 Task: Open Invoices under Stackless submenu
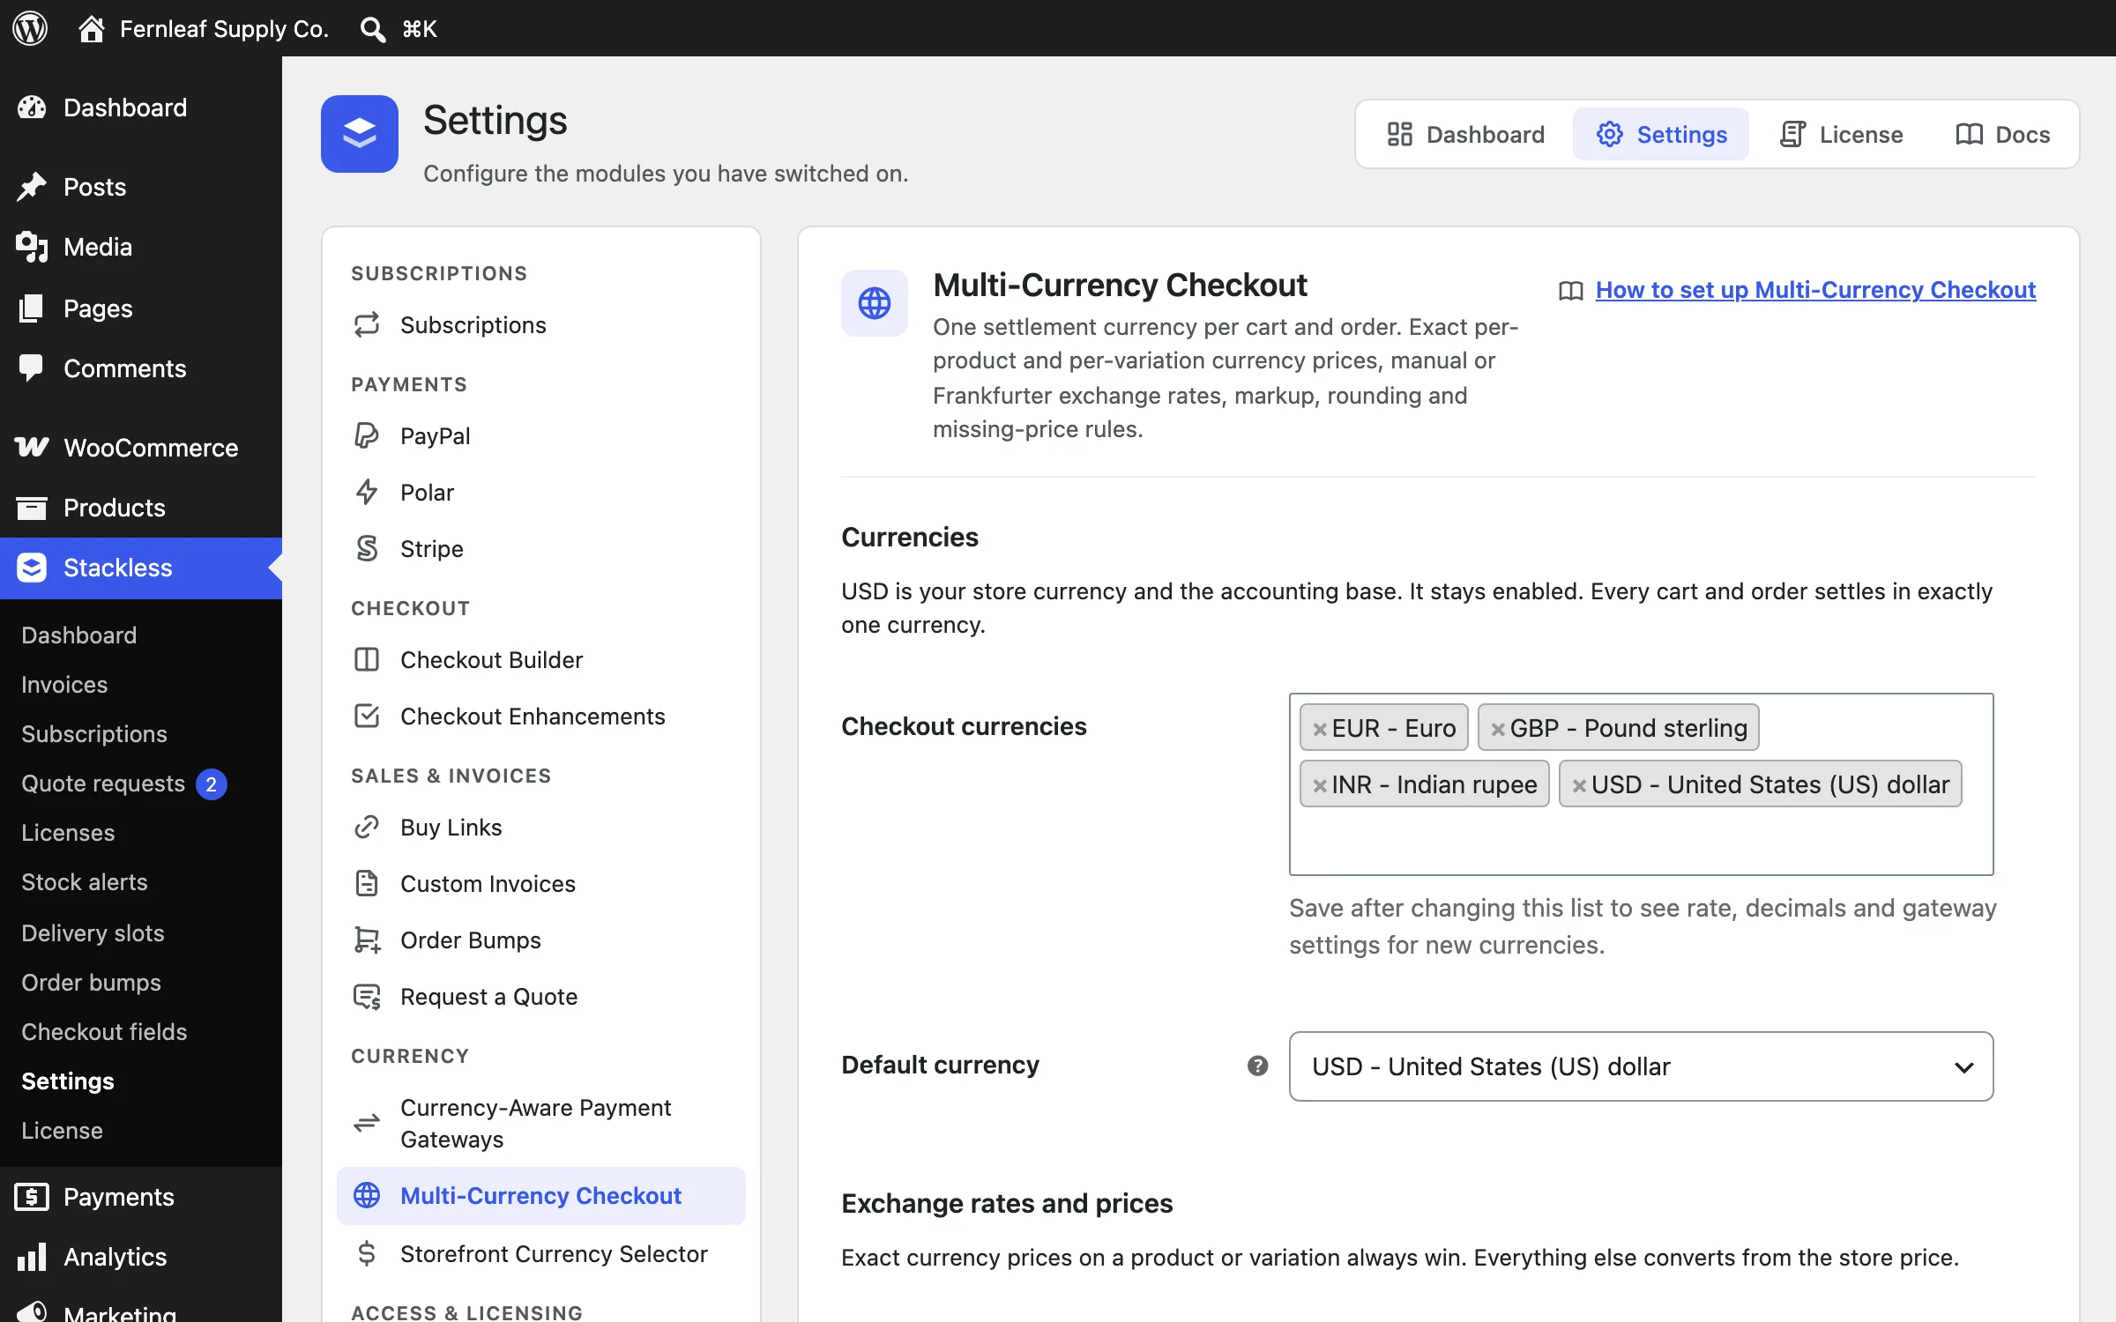click(64, 684)
